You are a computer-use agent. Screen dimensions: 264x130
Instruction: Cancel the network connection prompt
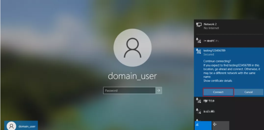pos(248,92)
